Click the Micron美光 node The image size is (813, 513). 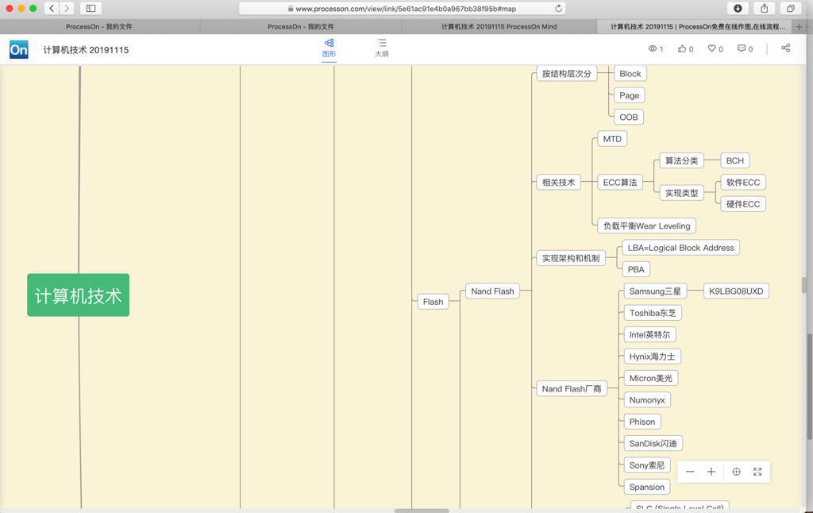(651, 378)
